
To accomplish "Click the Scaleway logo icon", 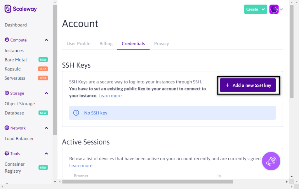I will pyautogui.click(x=8, y=9).
